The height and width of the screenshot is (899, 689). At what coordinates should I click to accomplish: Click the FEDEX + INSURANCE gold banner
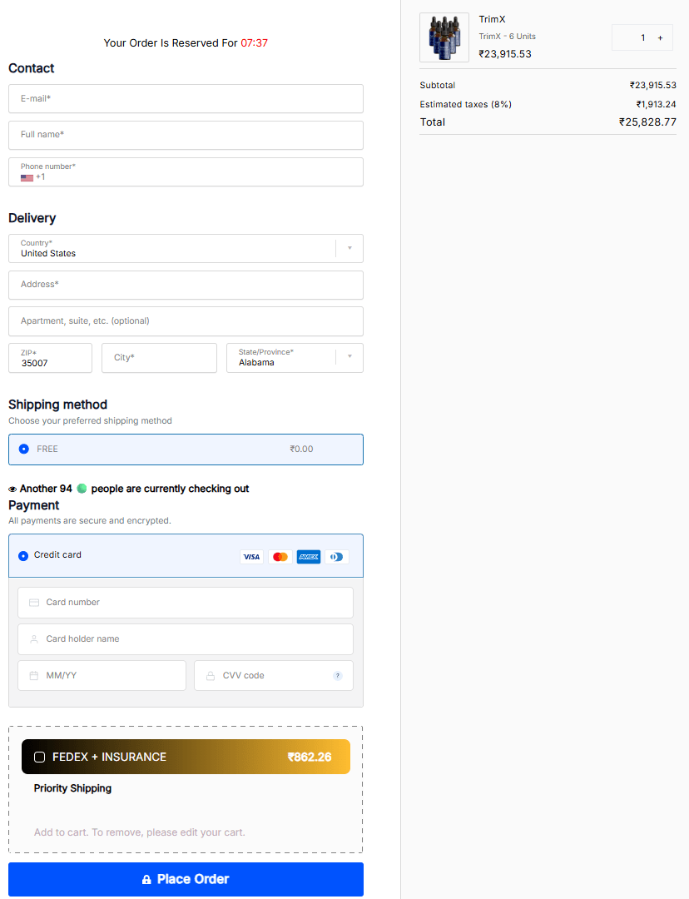point(185,757)
